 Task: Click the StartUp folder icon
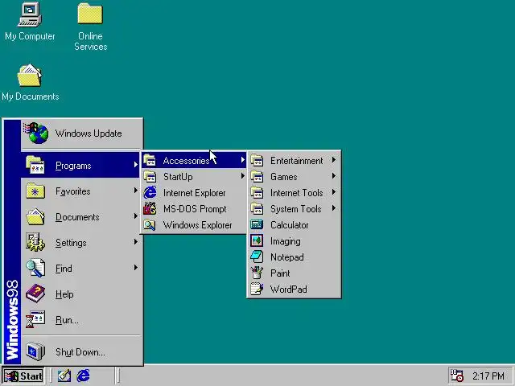click(150, 177)
